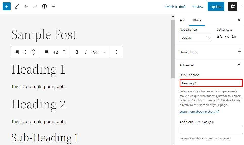Open the Details info icon
The image size is (244, 145).
[45, 6]
